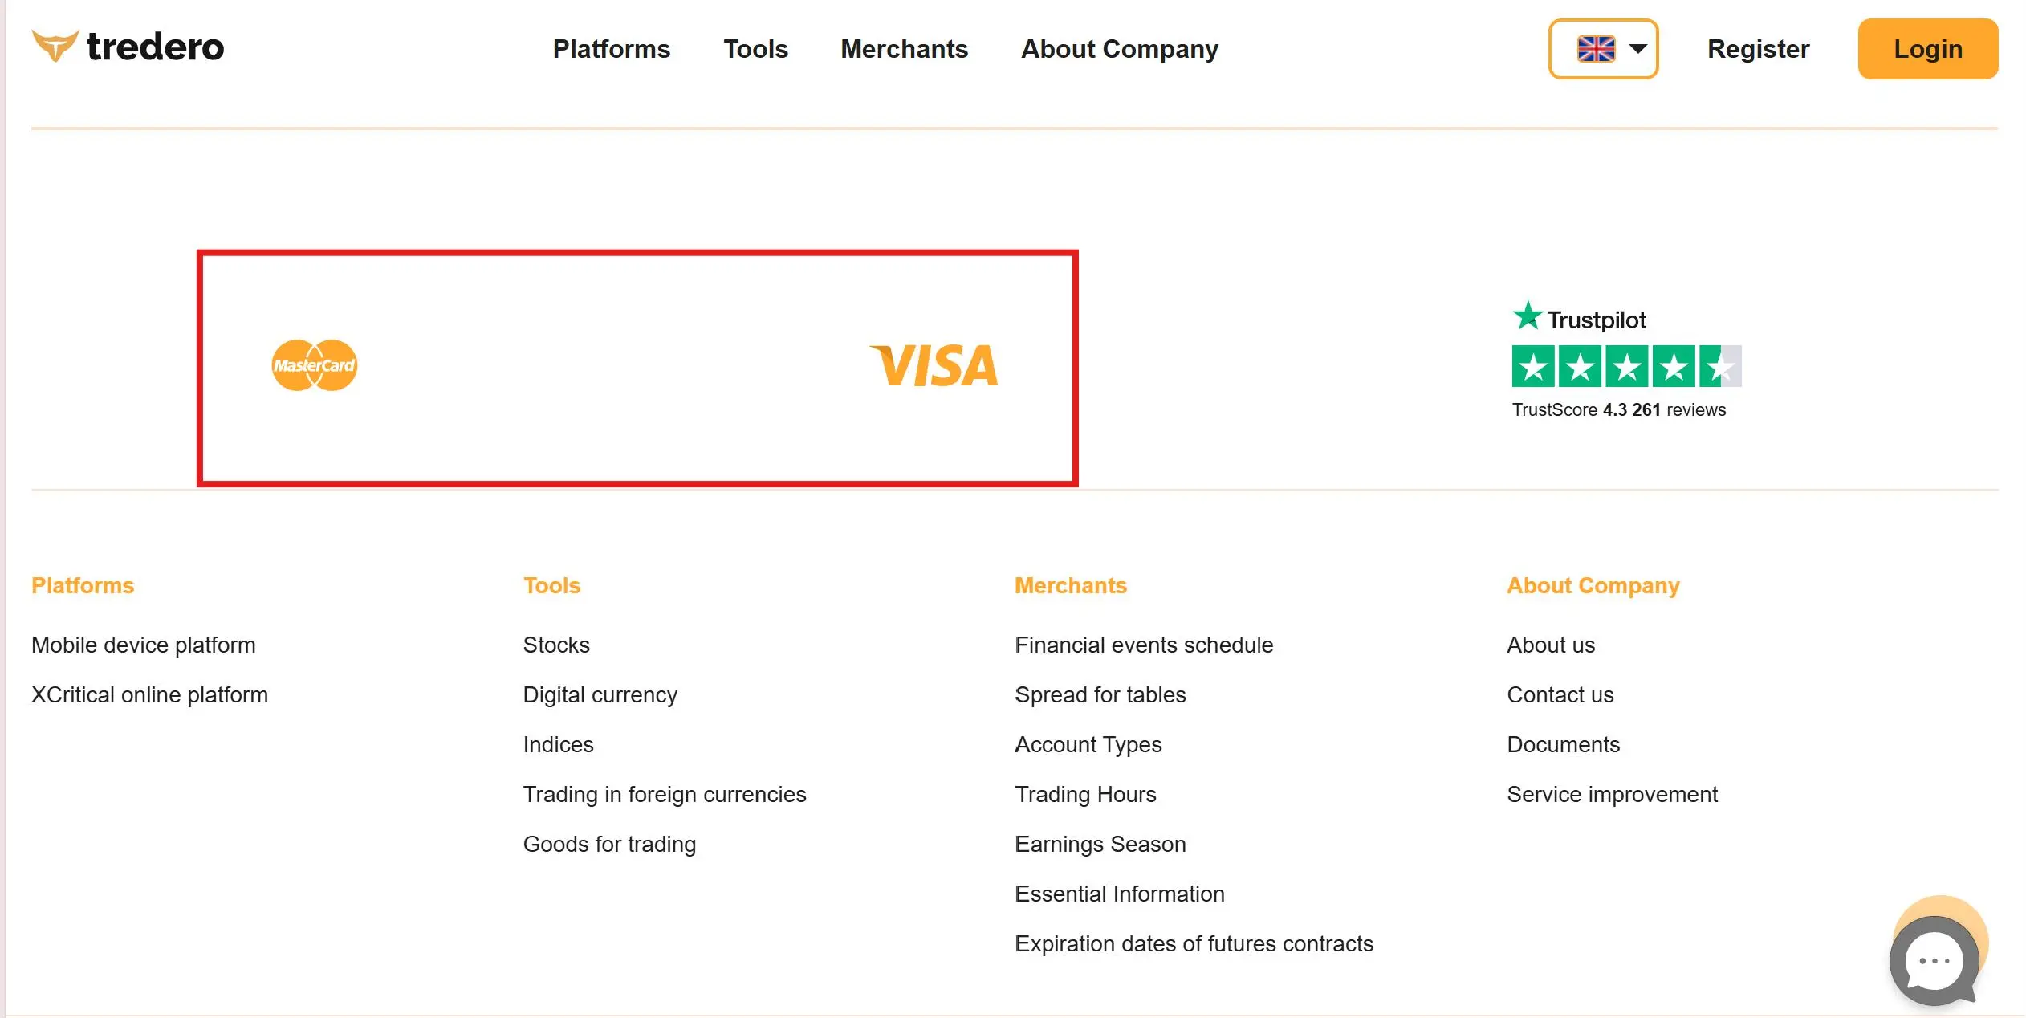Go to Digital currency in footer

[x=600, y=694]
